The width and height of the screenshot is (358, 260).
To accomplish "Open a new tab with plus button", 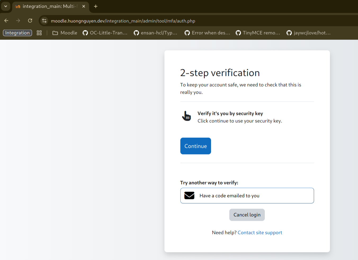I will [x=96, y=6].
